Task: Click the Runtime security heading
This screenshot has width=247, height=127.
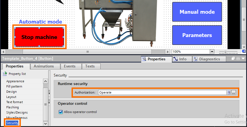Action: (73, 84)
